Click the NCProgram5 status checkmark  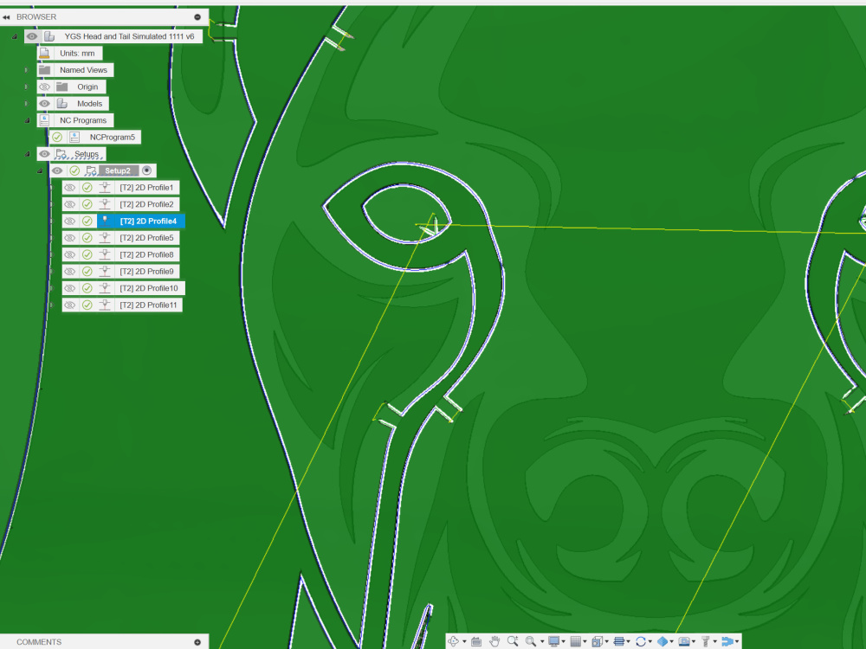[x=57, y=138]
